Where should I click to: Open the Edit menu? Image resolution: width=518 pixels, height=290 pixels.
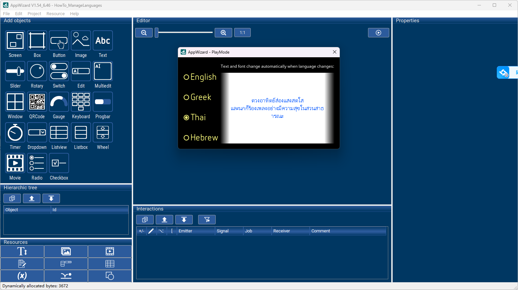click(19, 14)
